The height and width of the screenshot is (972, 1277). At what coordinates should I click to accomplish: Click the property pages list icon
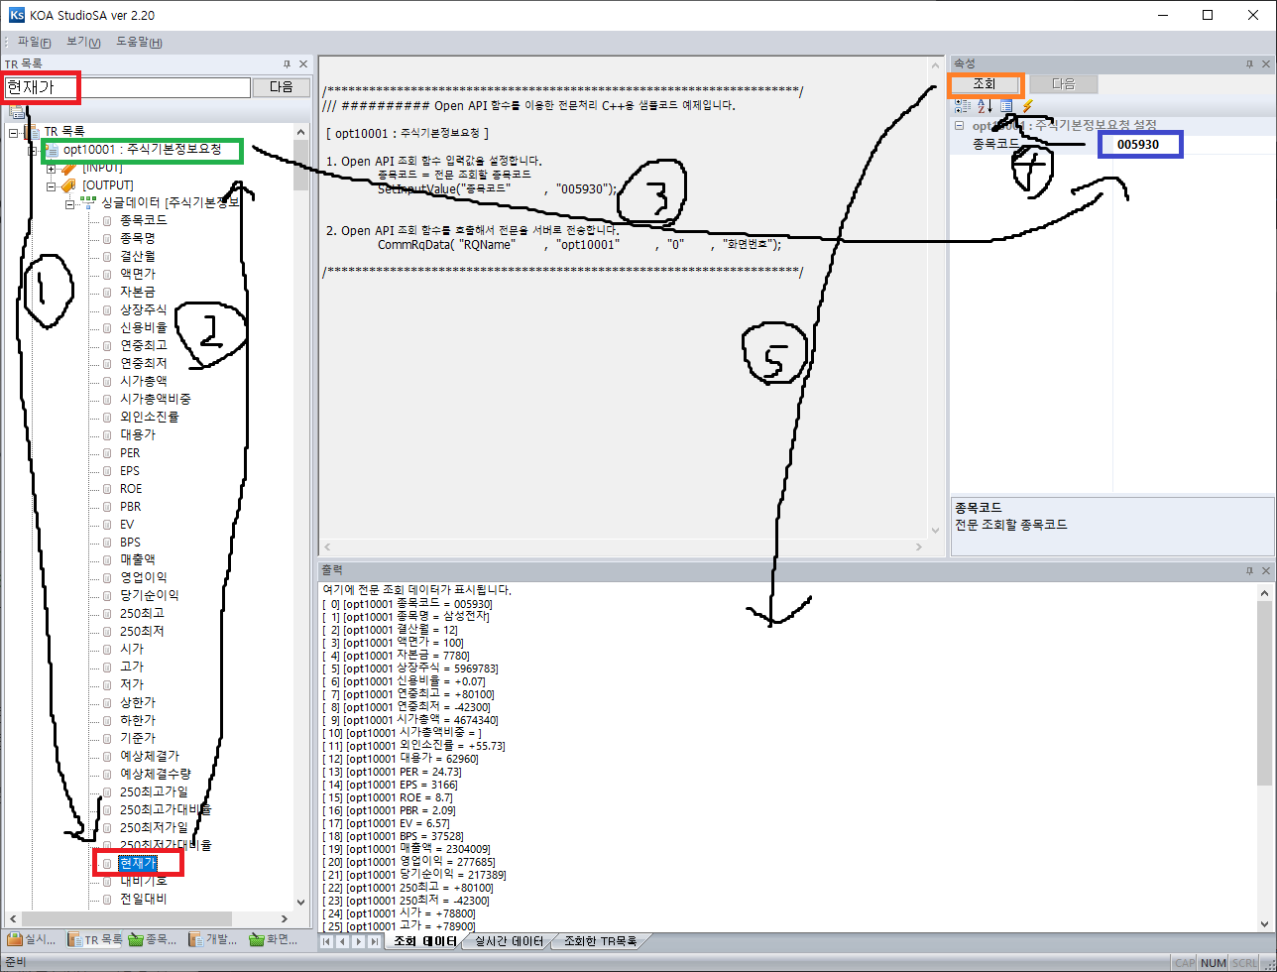pos(1006,106)
